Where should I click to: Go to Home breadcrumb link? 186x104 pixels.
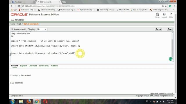[x=12, y=24]
